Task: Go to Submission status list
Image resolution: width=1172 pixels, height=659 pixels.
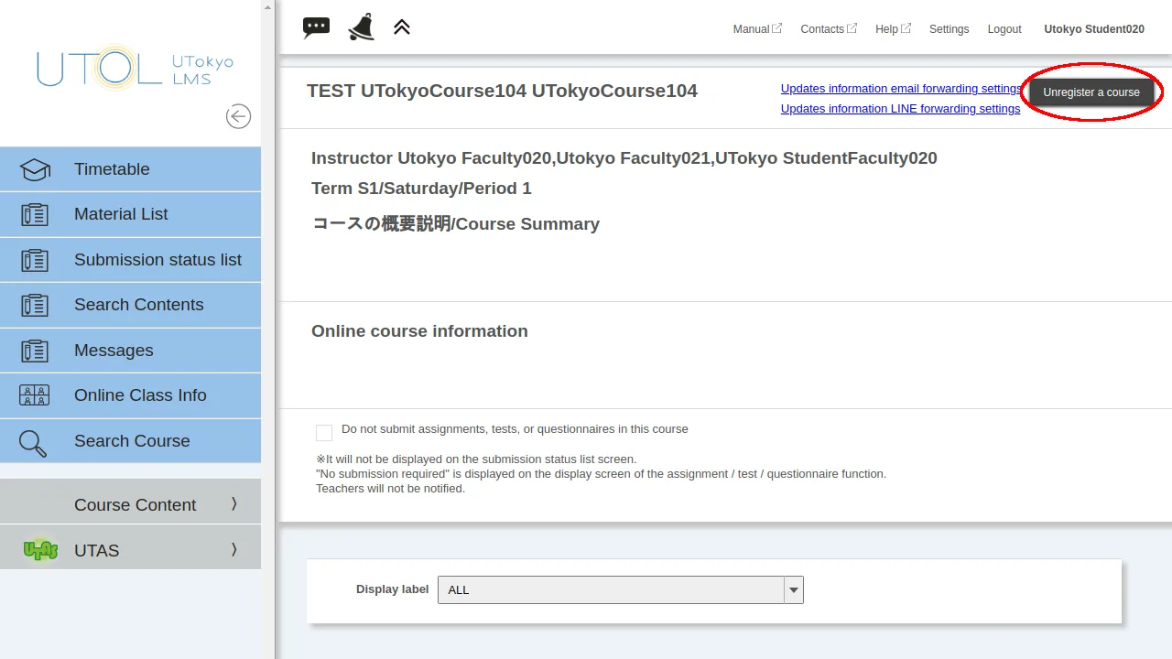Action: (x=157, y=260)
